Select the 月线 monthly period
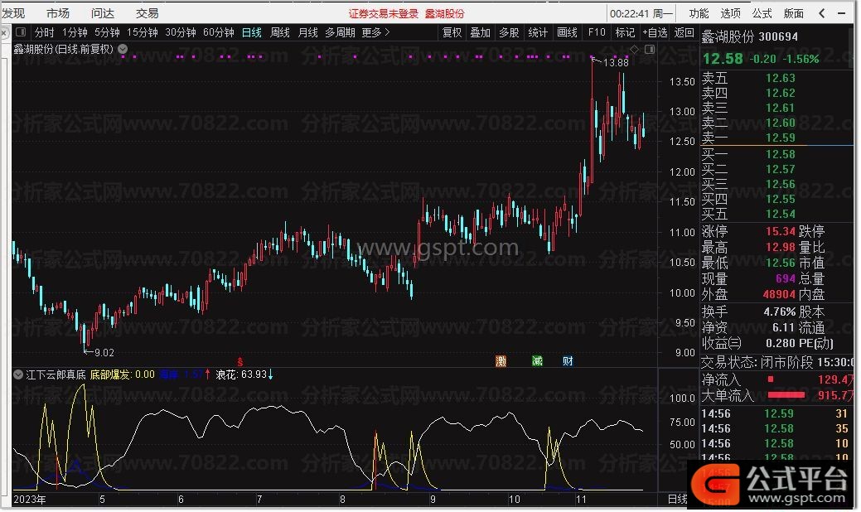 point(308,32)
